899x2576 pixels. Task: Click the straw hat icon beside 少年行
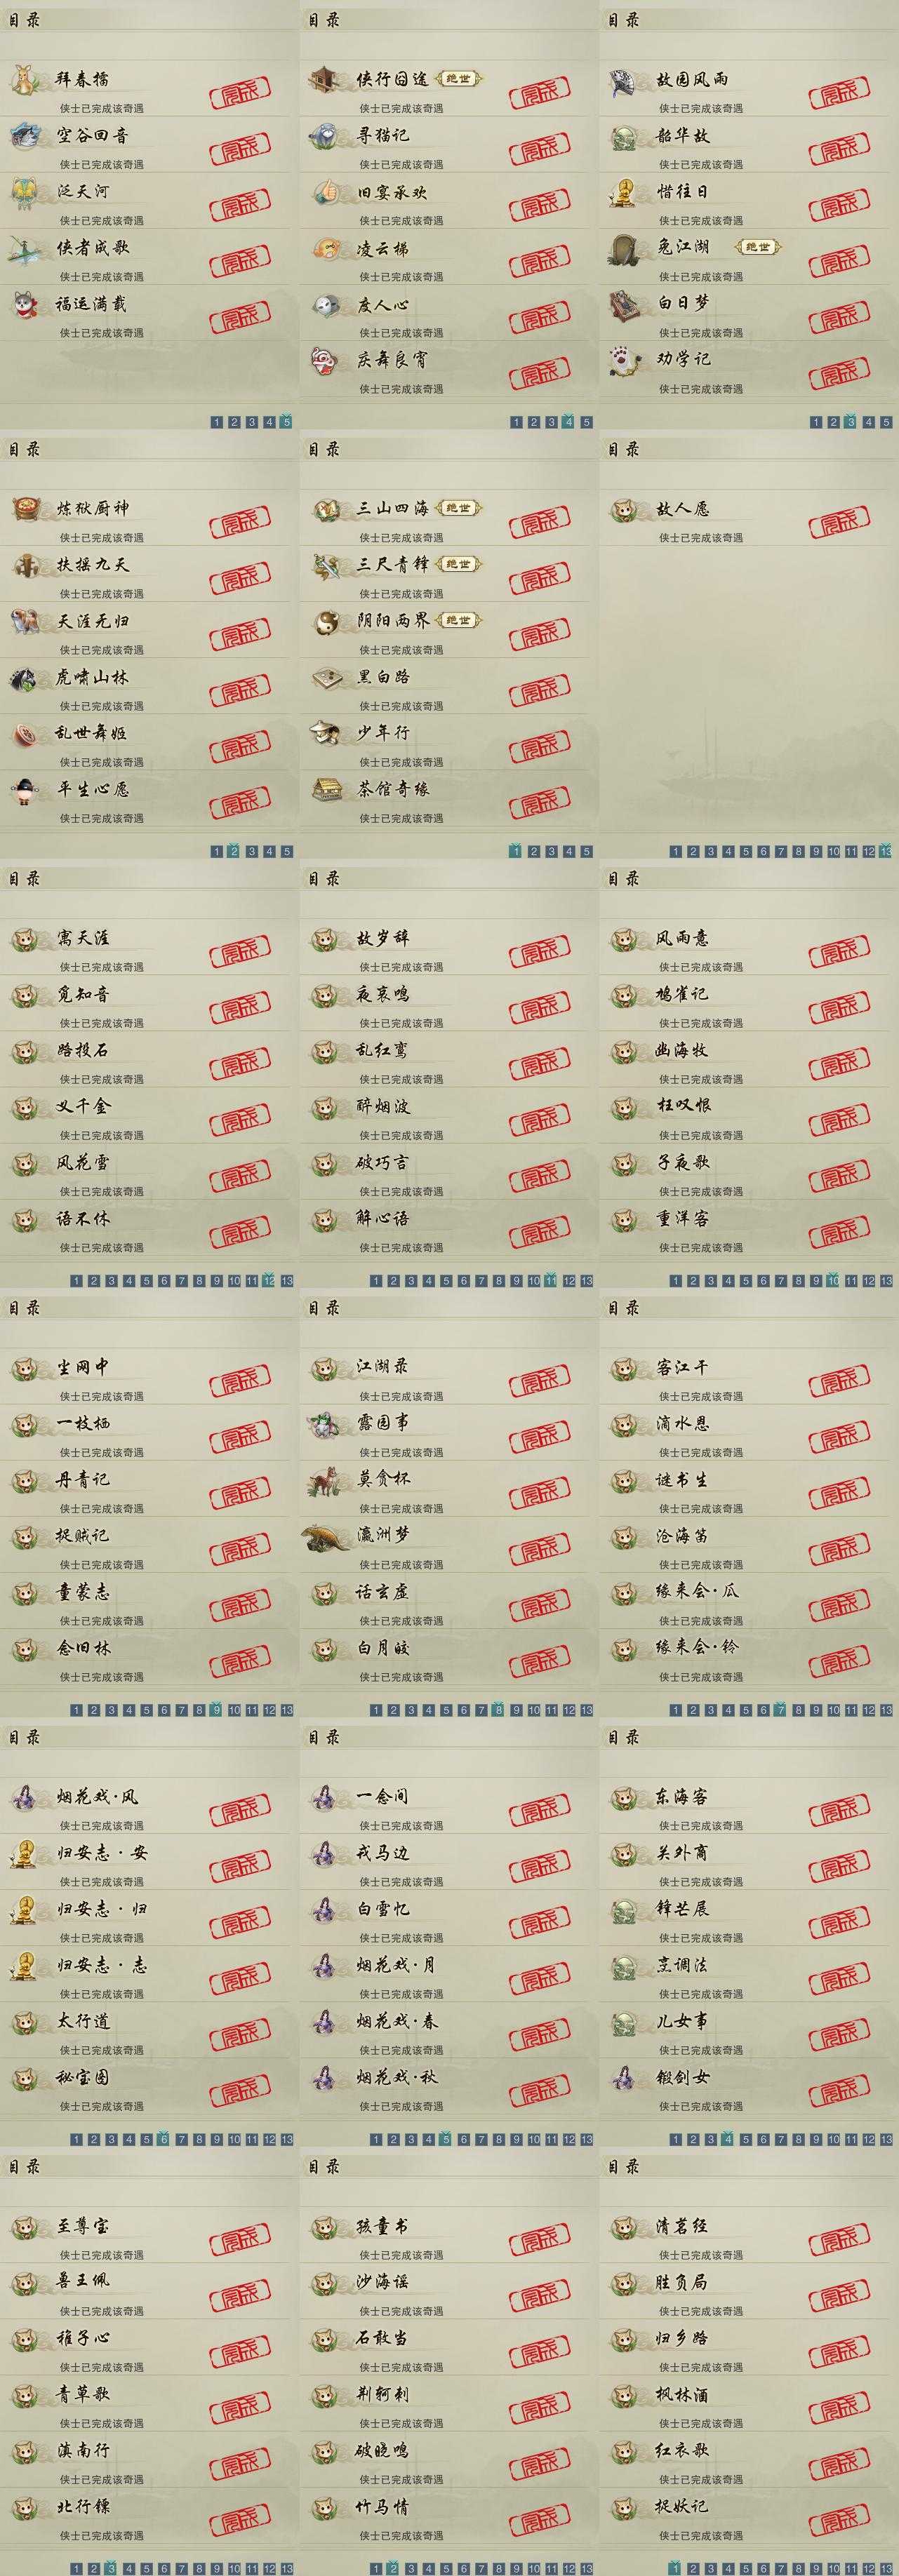[325, 733]
